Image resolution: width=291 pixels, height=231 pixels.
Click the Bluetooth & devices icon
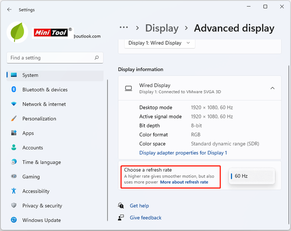[x=14, y=89]
